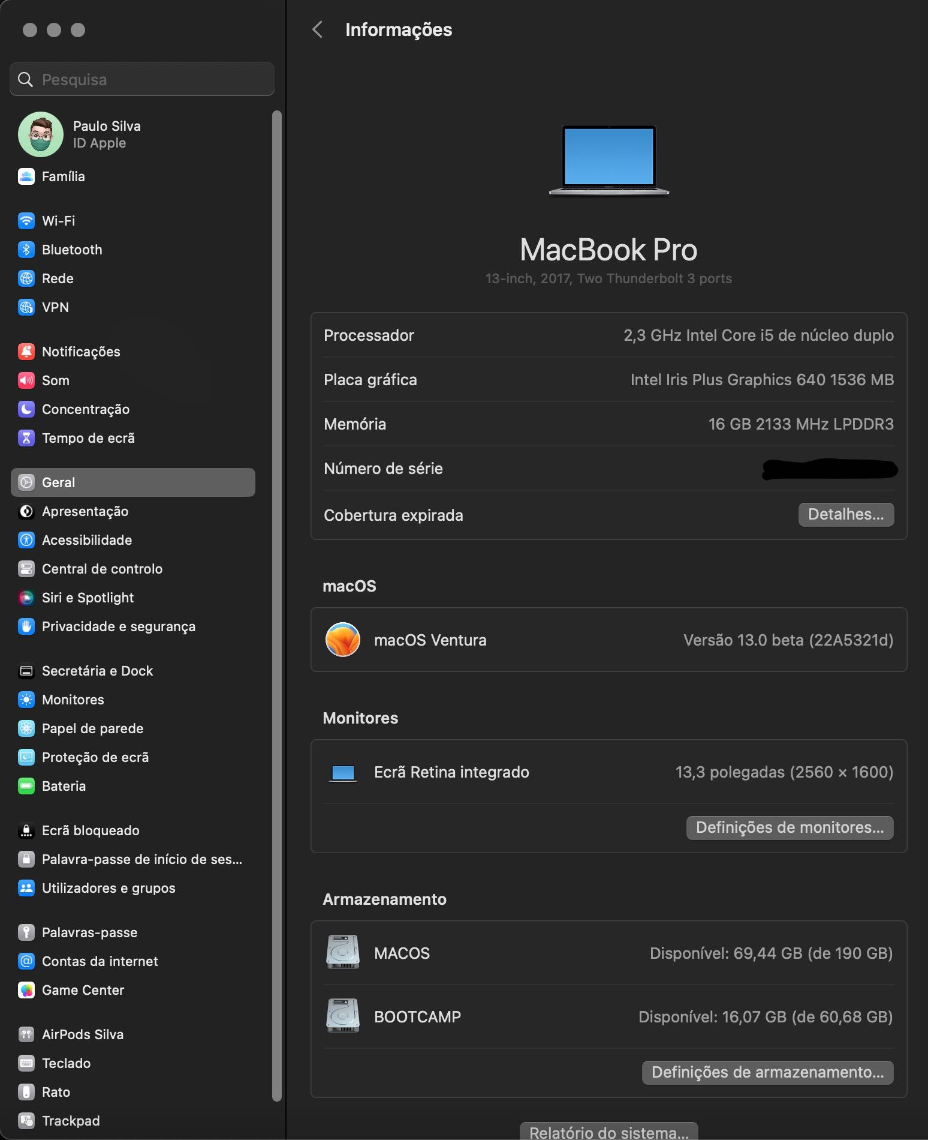This screenshot has height=1140, width=928.
Task: Open Concentração moon icon
Action: pyautogui.click(x=26, y=409)
